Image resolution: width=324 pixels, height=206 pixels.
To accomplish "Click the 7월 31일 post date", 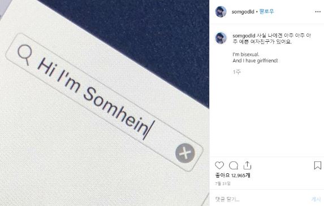I will click(x=223, y=183).
